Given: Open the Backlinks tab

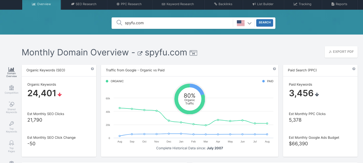Looking at the screenshot, I should (x=223, y=4).
